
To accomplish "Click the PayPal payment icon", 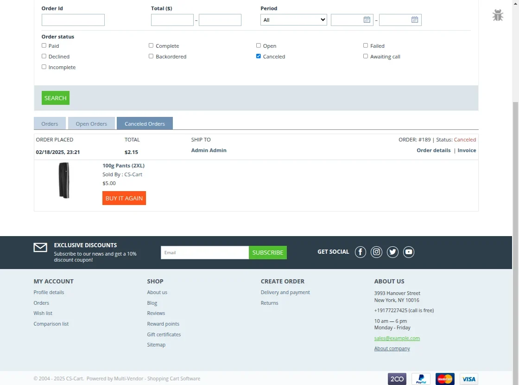I will [x=421, y=379].
